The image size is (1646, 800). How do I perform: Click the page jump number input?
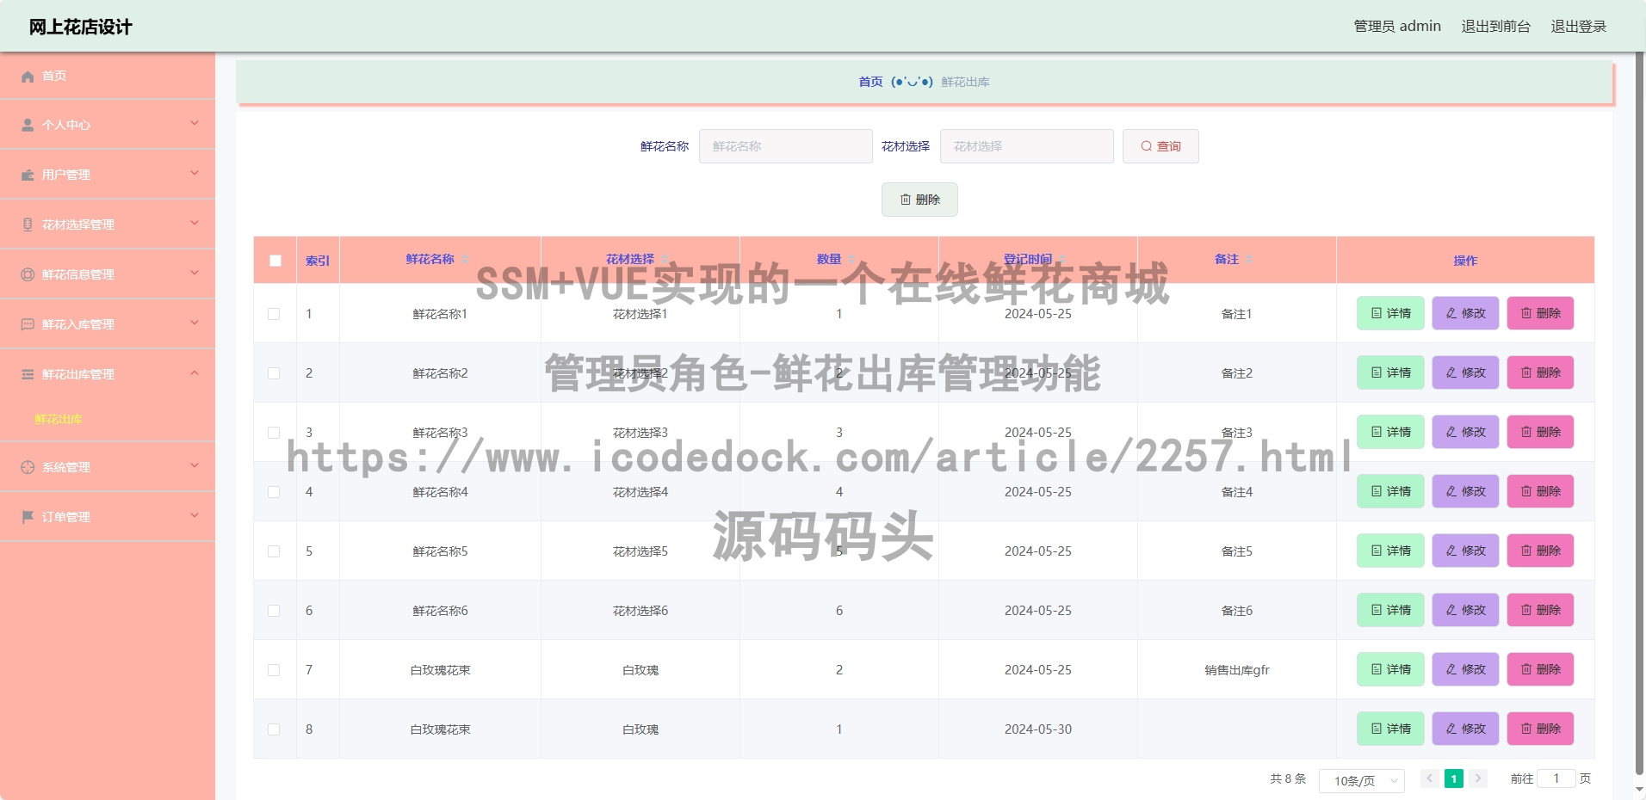click(x=1556, y=778)
